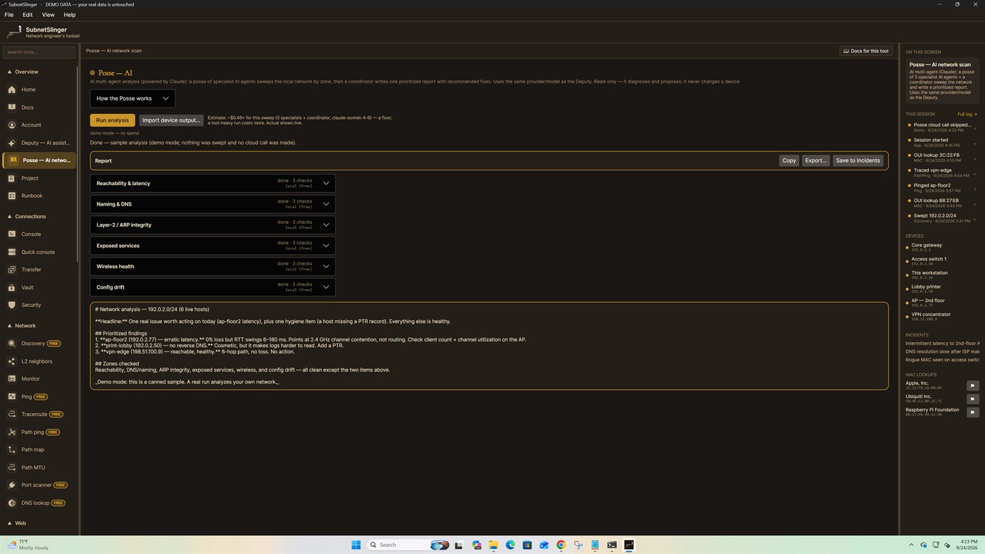This screenshot has height=554, width=985.
Task: Expand the Config drift section
Action: pos(213,287)
